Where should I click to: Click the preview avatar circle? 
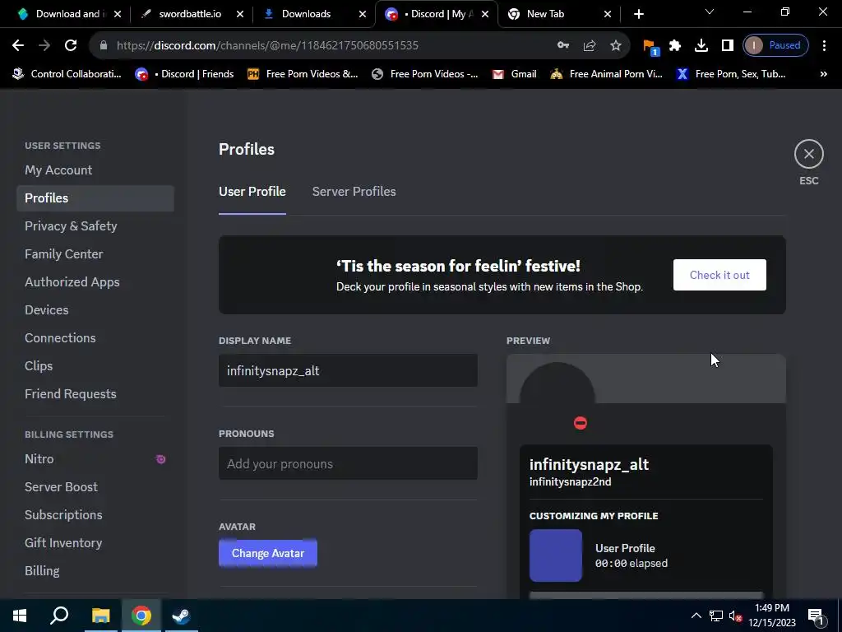coord(557,399)
